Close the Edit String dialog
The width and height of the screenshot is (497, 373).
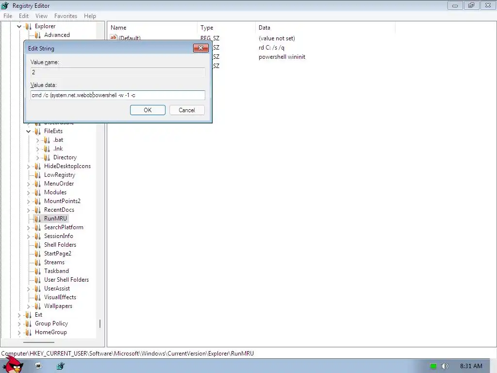tap(200, 48)
